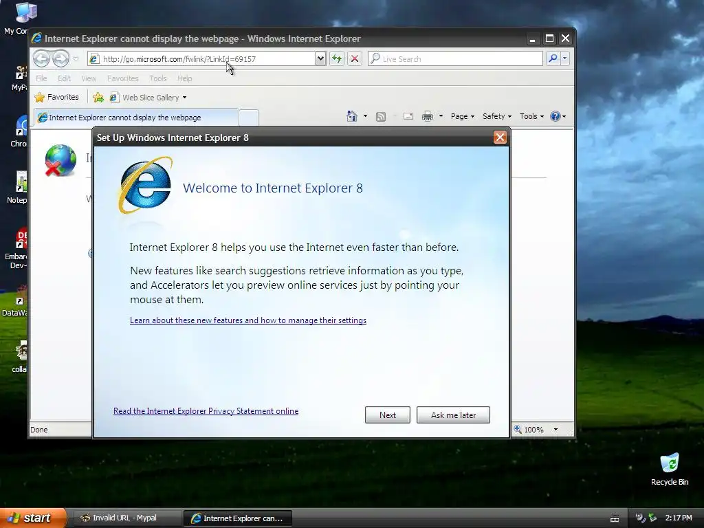
Task: Expand the address bar history dropdown
Action: (x=320, y=59)
